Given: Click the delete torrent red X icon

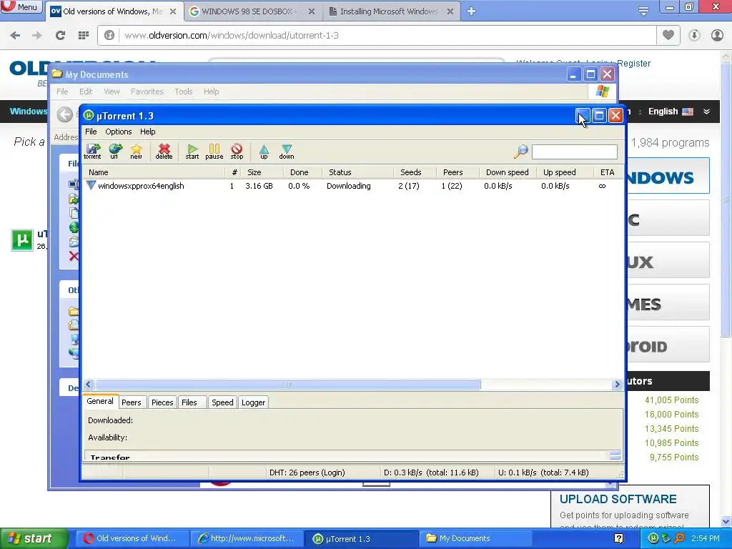Looking at the screenshot, I should click(164, 152).
